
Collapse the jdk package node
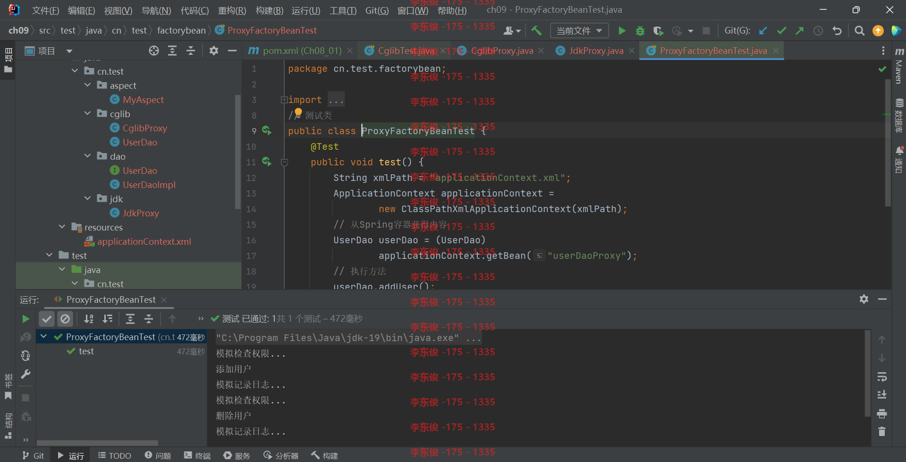(87, 198)
